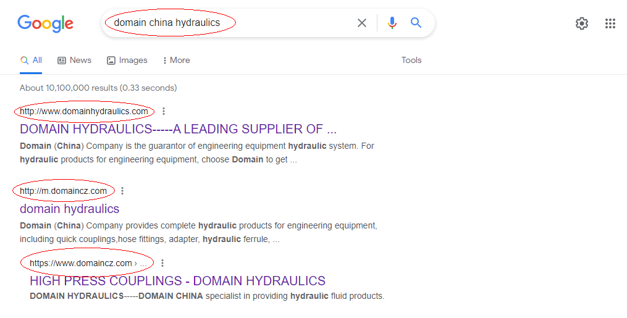This screenshot has width=627, height=318.
Task: Switch to the News tab
Action: pos(74,61)
